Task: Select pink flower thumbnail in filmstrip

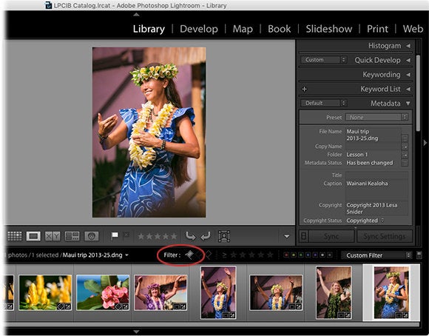Action: tap(103, 292)
